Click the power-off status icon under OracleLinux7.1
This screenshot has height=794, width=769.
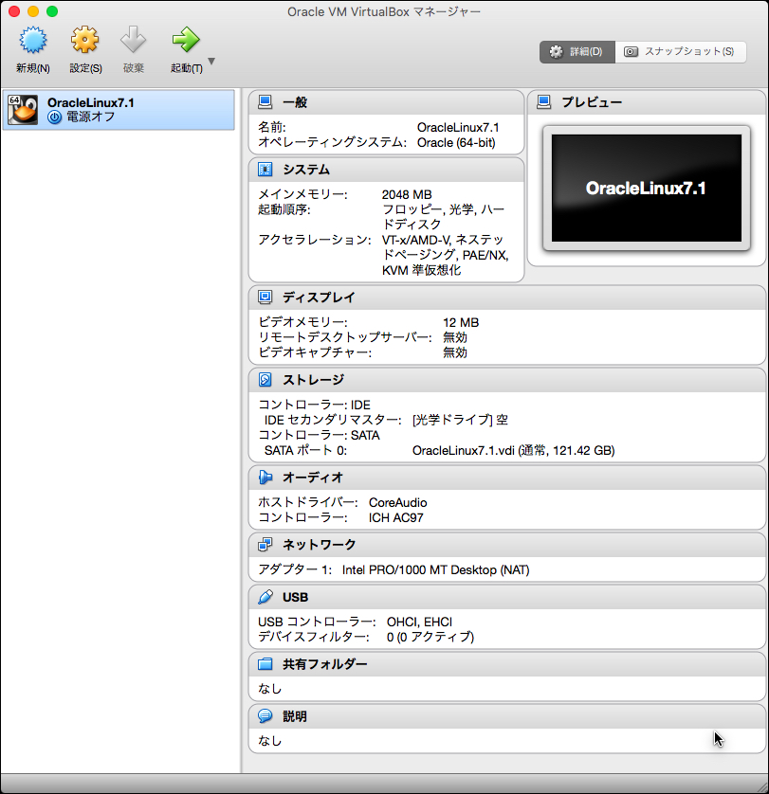click(54, 117)
